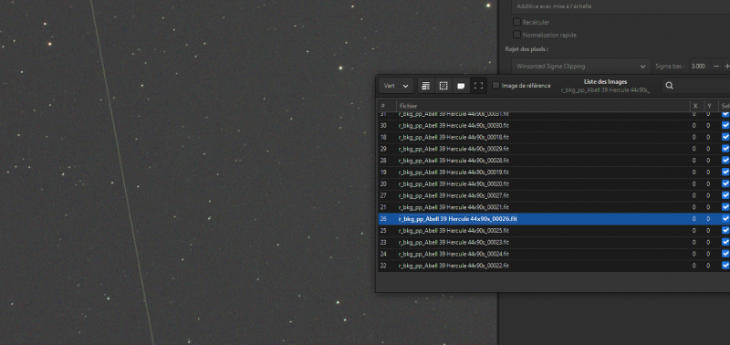Screen dimensions: 730x345
Task: Uncheck selection box for file 00028.fit
Action: [725, 160]
